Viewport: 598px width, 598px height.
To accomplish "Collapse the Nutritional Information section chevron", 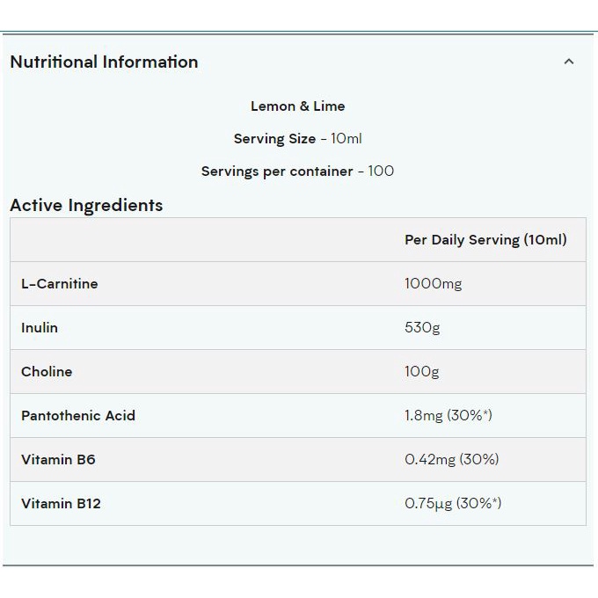I will (x=568, y=62).
